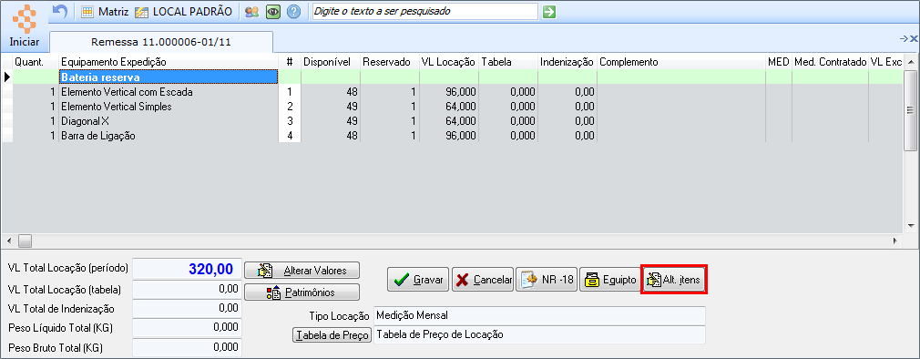Click the Alt. itens button
920x359 pixels.
click(674, 280)
